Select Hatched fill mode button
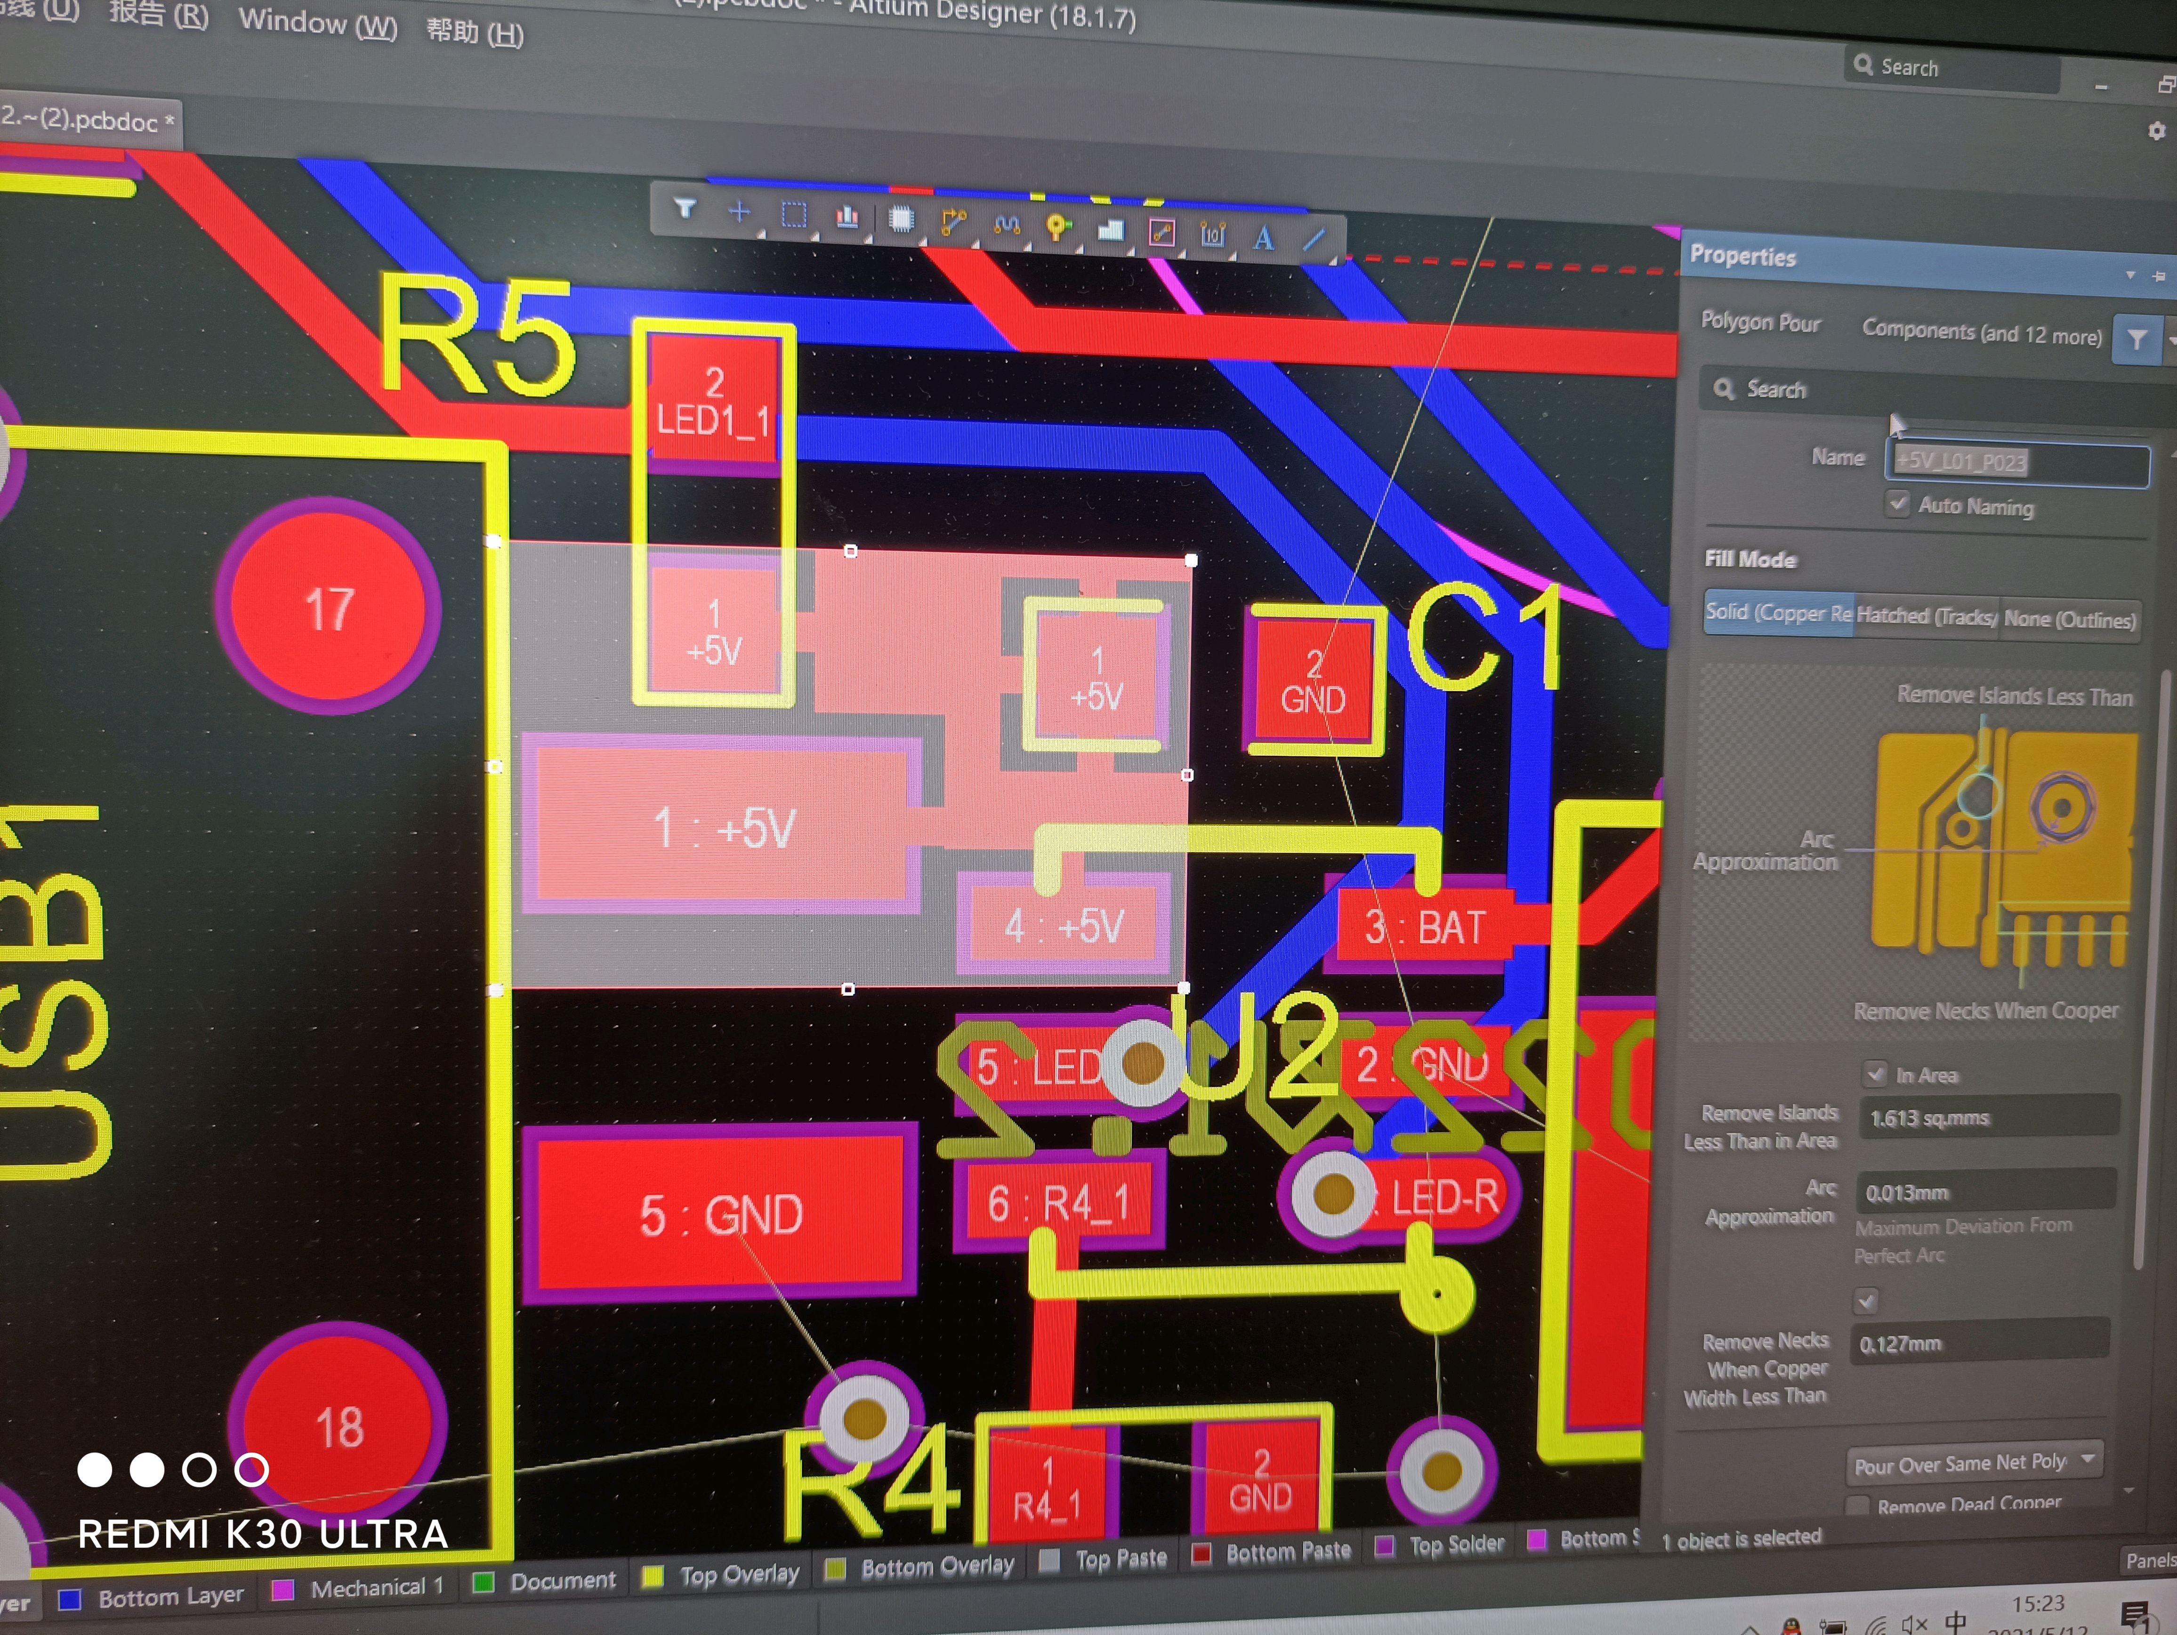Screen dimensions: 2177x1635 tap(1926, 617)
